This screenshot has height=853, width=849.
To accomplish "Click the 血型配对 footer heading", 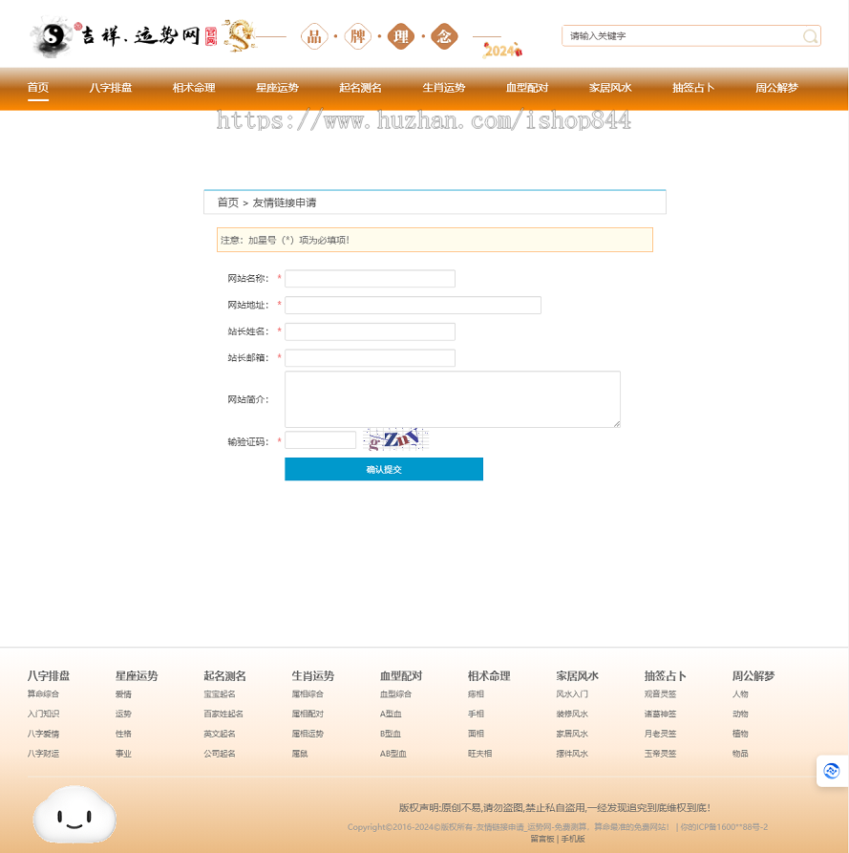I will coord(401,675).
